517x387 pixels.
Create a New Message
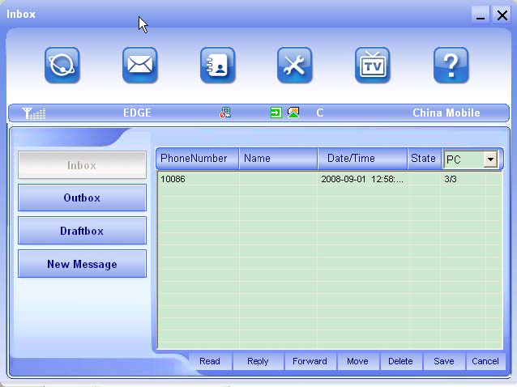(x=82, y=264)
